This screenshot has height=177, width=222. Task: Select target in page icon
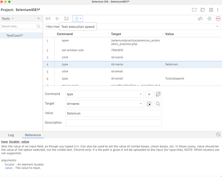click(149, 104)
